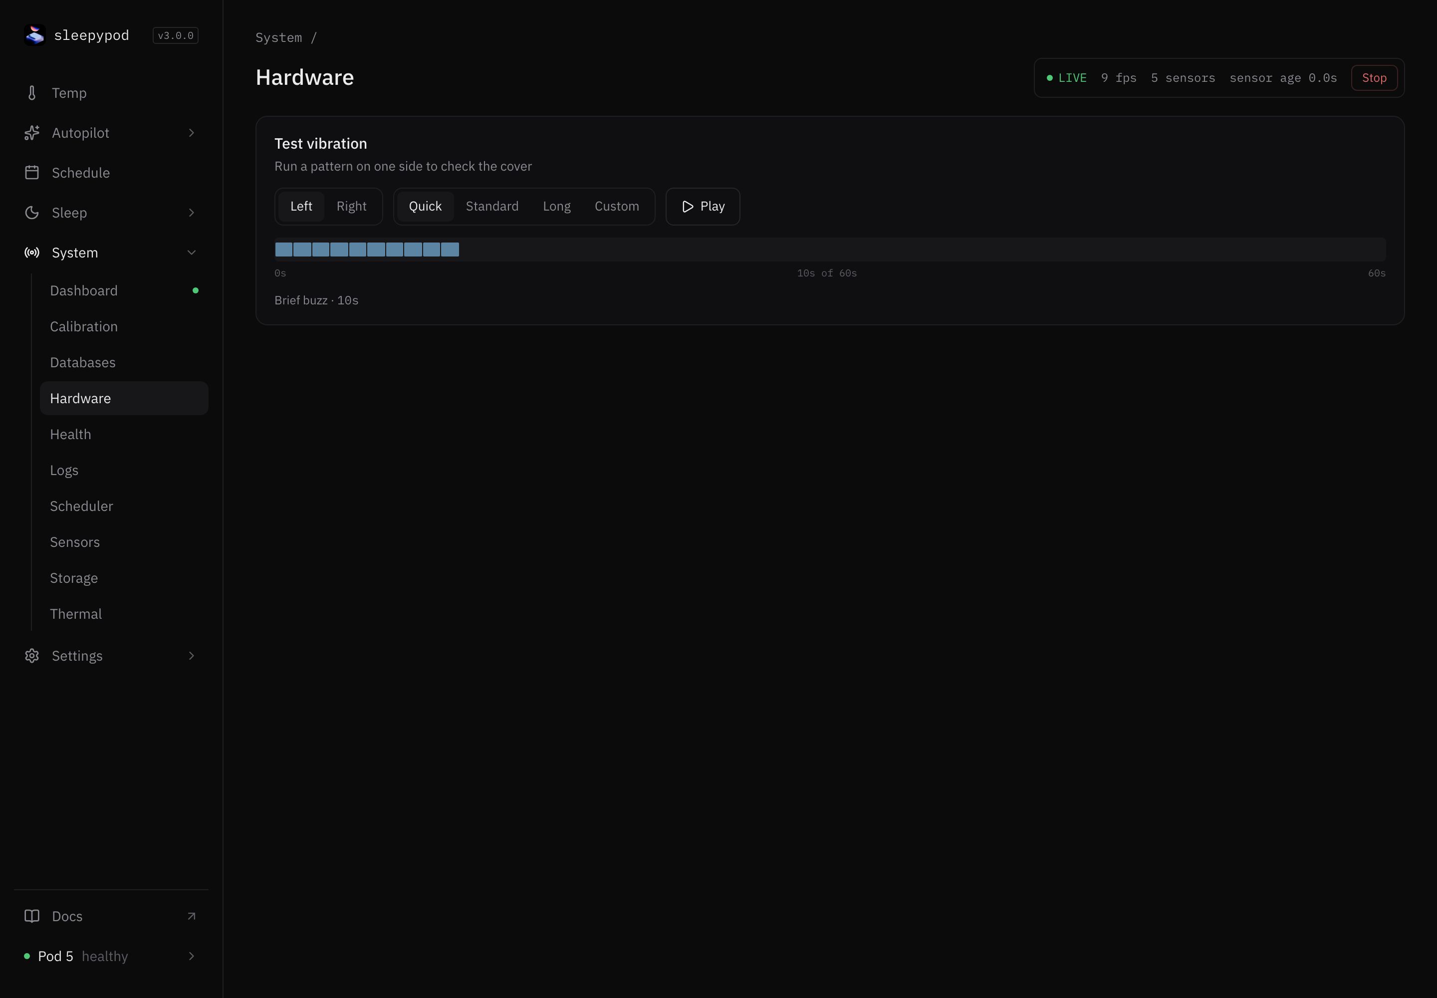
Task: Collapse the System section chevron
Action: click(191, 252)
